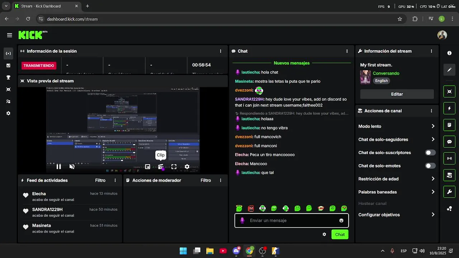The image size is (459, 258).
Task: Click the user avatar at top right
Action: 442,35
